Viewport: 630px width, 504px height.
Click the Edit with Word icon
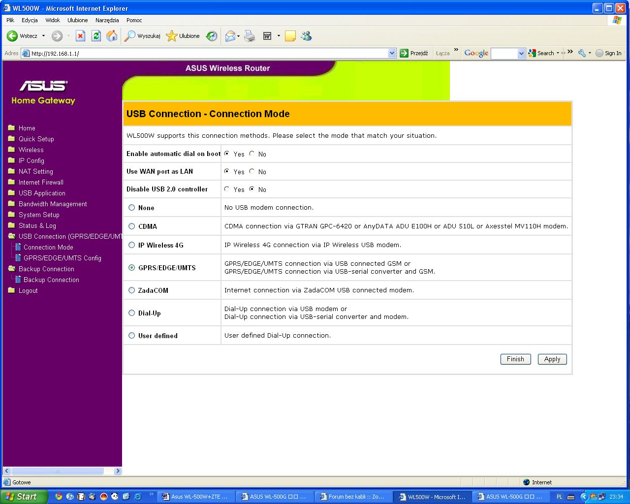tap(267, 36)
